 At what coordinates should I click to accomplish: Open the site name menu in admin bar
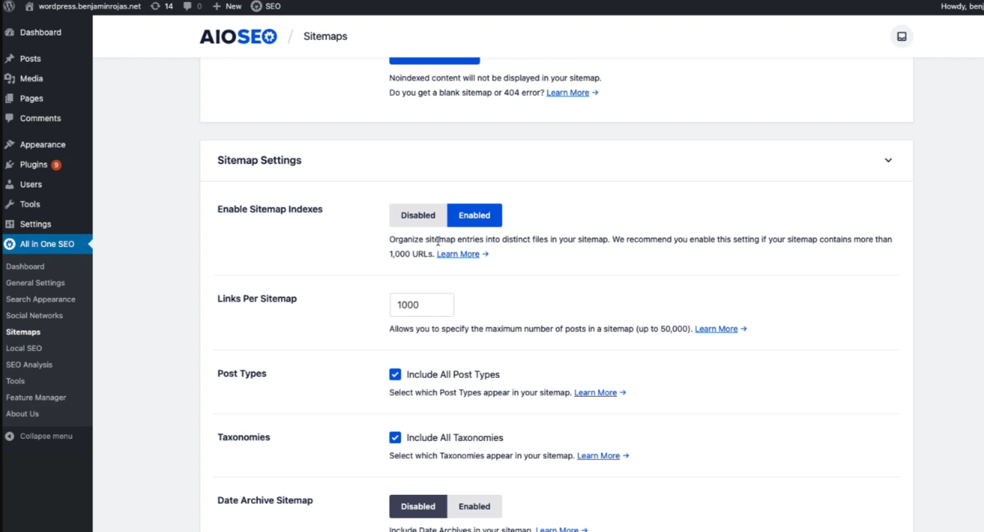[x=89, y=6]
